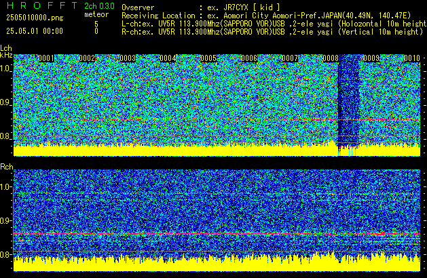The image size is (427, 278).
Task: Click the 0.9 kHz tick on Rch axis
Action: (x=5, y=220)
